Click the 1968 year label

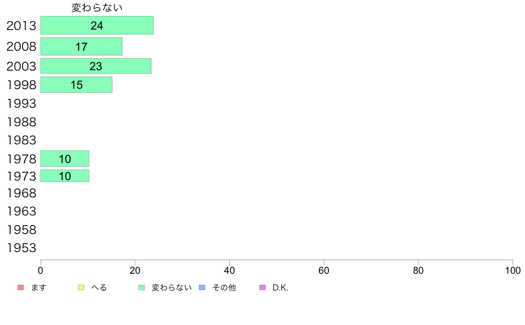[x=21, y=193]
